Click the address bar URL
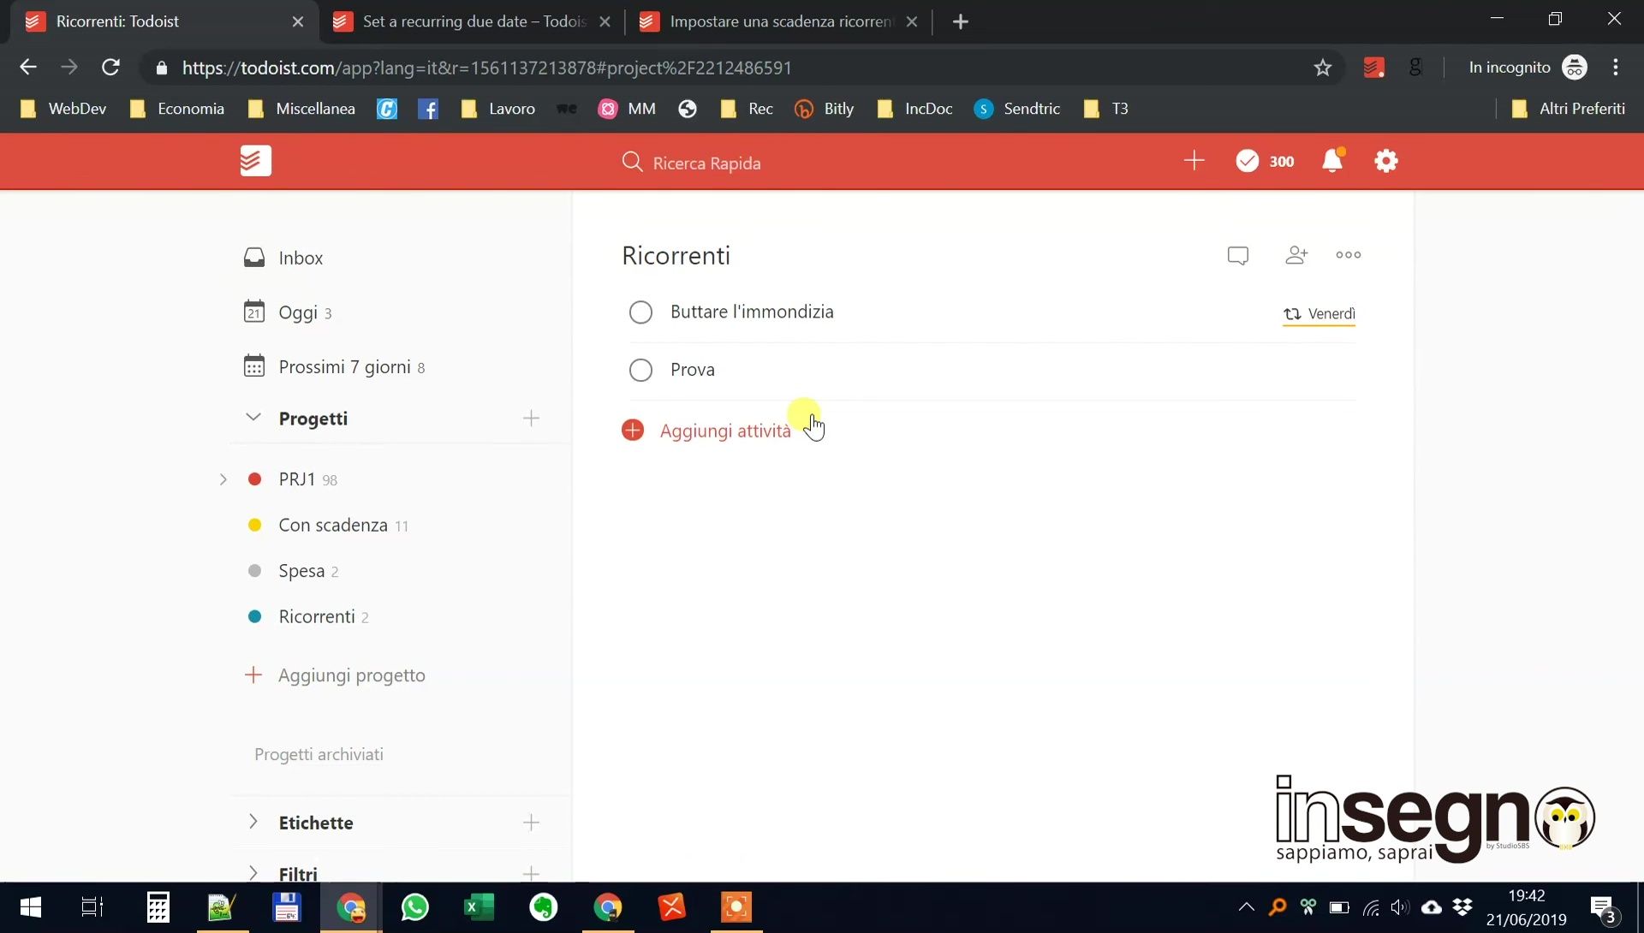Image resolution: width=1644 pixels, height=933 pixels. click(486, 68)
